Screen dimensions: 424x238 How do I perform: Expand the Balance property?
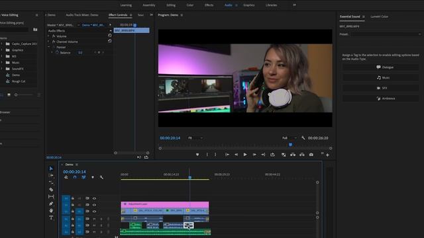[x=52, y=53]
